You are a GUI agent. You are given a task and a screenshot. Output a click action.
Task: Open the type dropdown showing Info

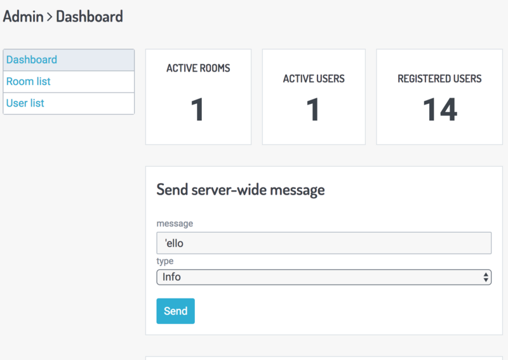tap(324, 277)
